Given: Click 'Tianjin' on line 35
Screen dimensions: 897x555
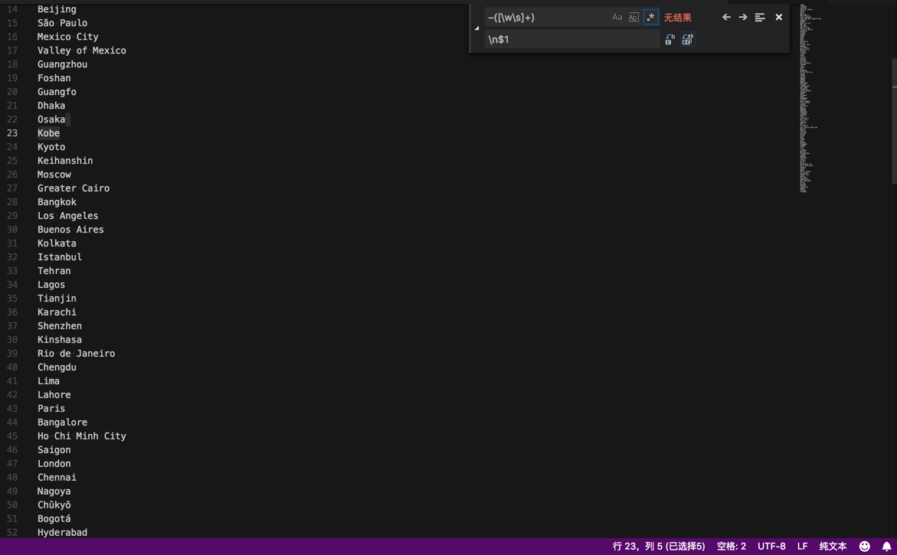Looking at the screenshot, I should 57,299.
